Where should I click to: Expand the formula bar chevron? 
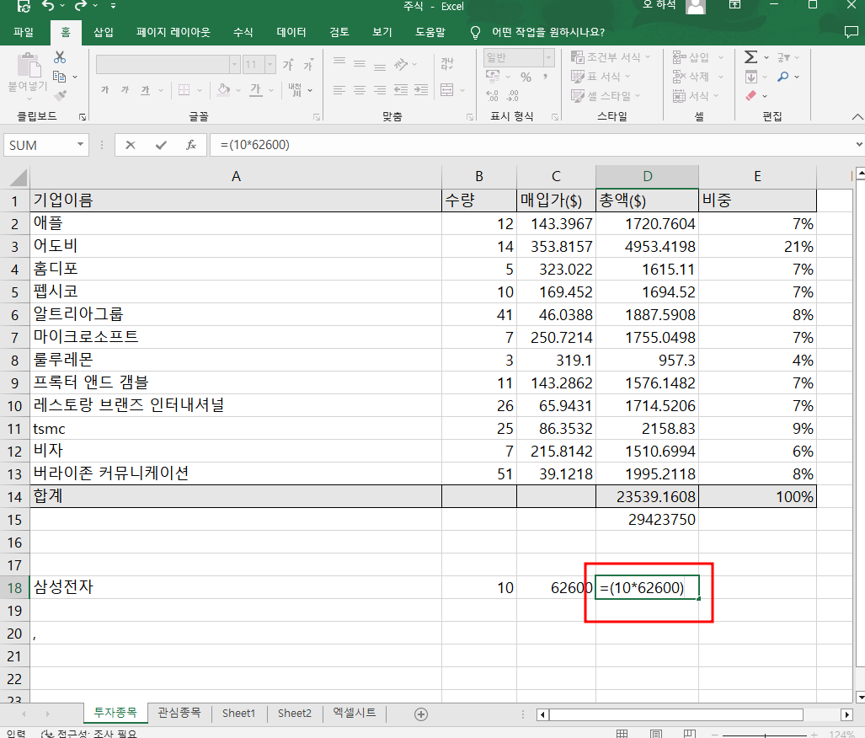[x=859, y=145]
